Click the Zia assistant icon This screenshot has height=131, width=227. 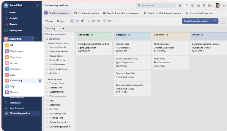click(210, 5)
